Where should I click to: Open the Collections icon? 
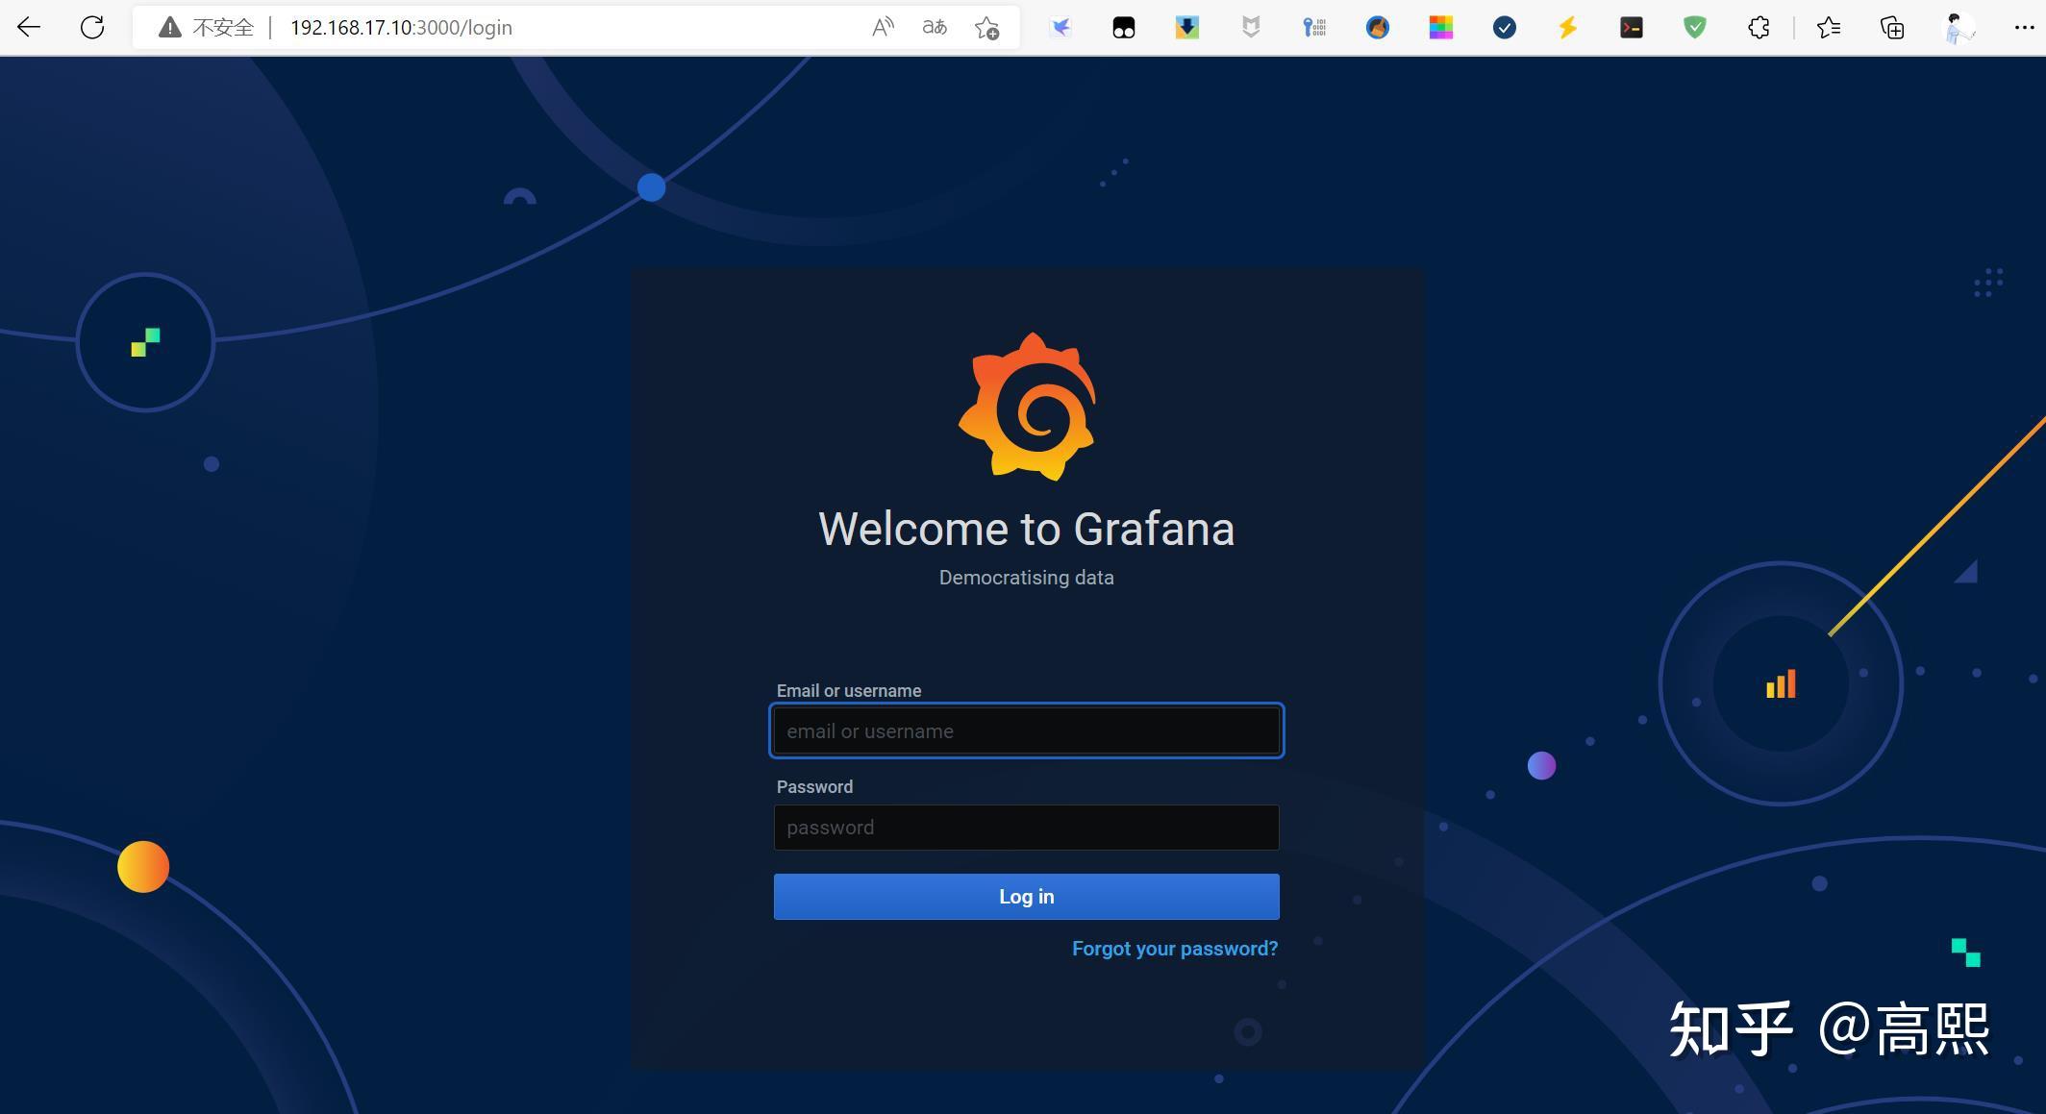pos(1892,28)
